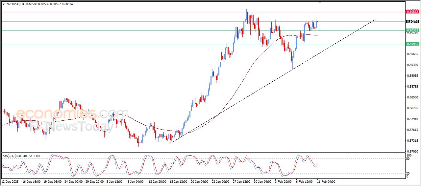Screen dimensions: 421x186
Task: Select the red 0.60832 price label
Action: point(412,12)
